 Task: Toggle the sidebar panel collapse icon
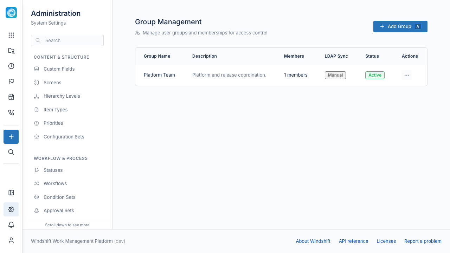point(11,193)
